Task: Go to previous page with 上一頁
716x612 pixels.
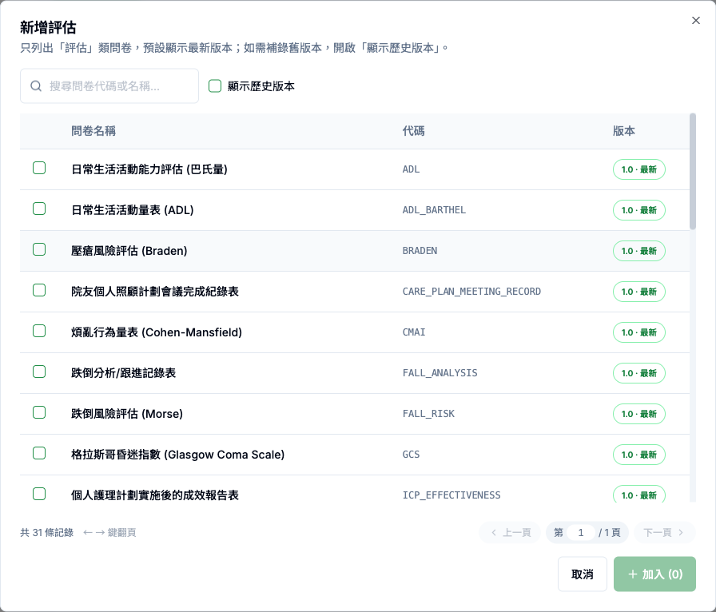Action: [510, 533]
